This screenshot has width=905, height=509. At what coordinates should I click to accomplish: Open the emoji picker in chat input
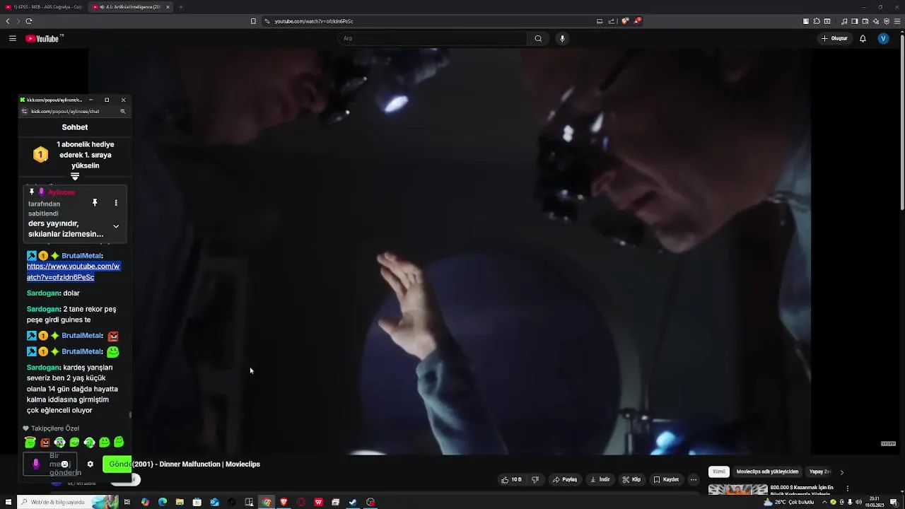(64, 464)
